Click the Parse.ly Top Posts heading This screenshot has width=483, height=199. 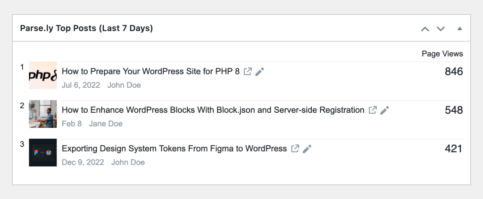click(86, 28)
